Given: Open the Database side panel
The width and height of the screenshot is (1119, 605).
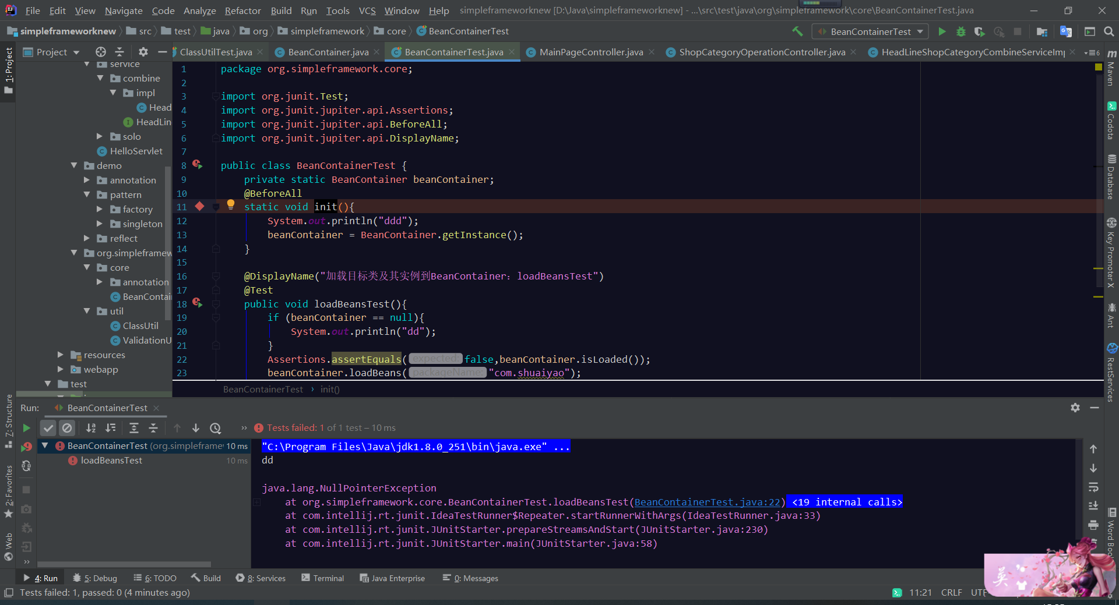Looking at the screenshot, I should [1111, 177].
